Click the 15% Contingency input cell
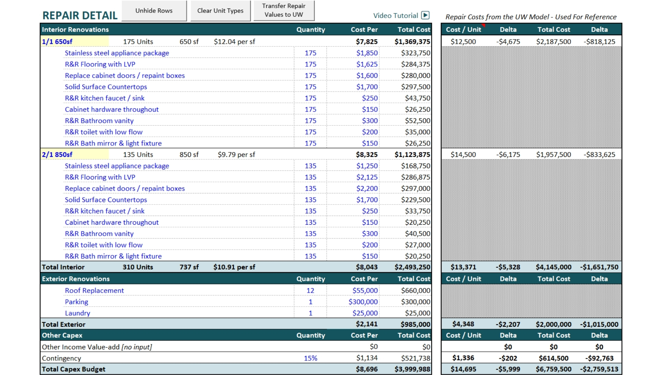667x375 pixels. coord(310,358)
